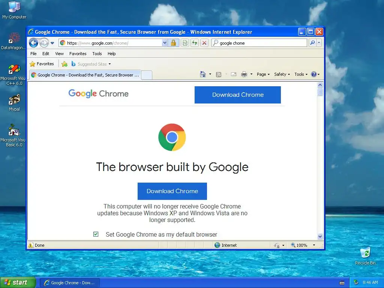The width and height of the screenshot is (384, 288).
Task: Toggle Compatibility View icon
Action: [x=185, y=43]
